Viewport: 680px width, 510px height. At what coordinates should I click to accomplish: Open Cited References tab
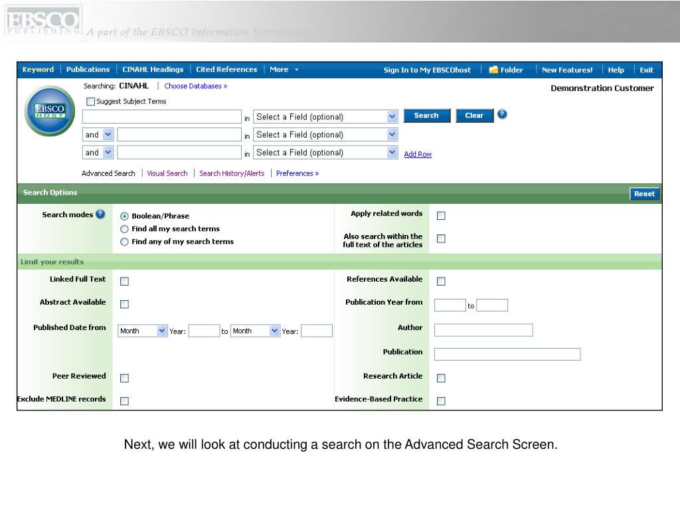point(226,69)
